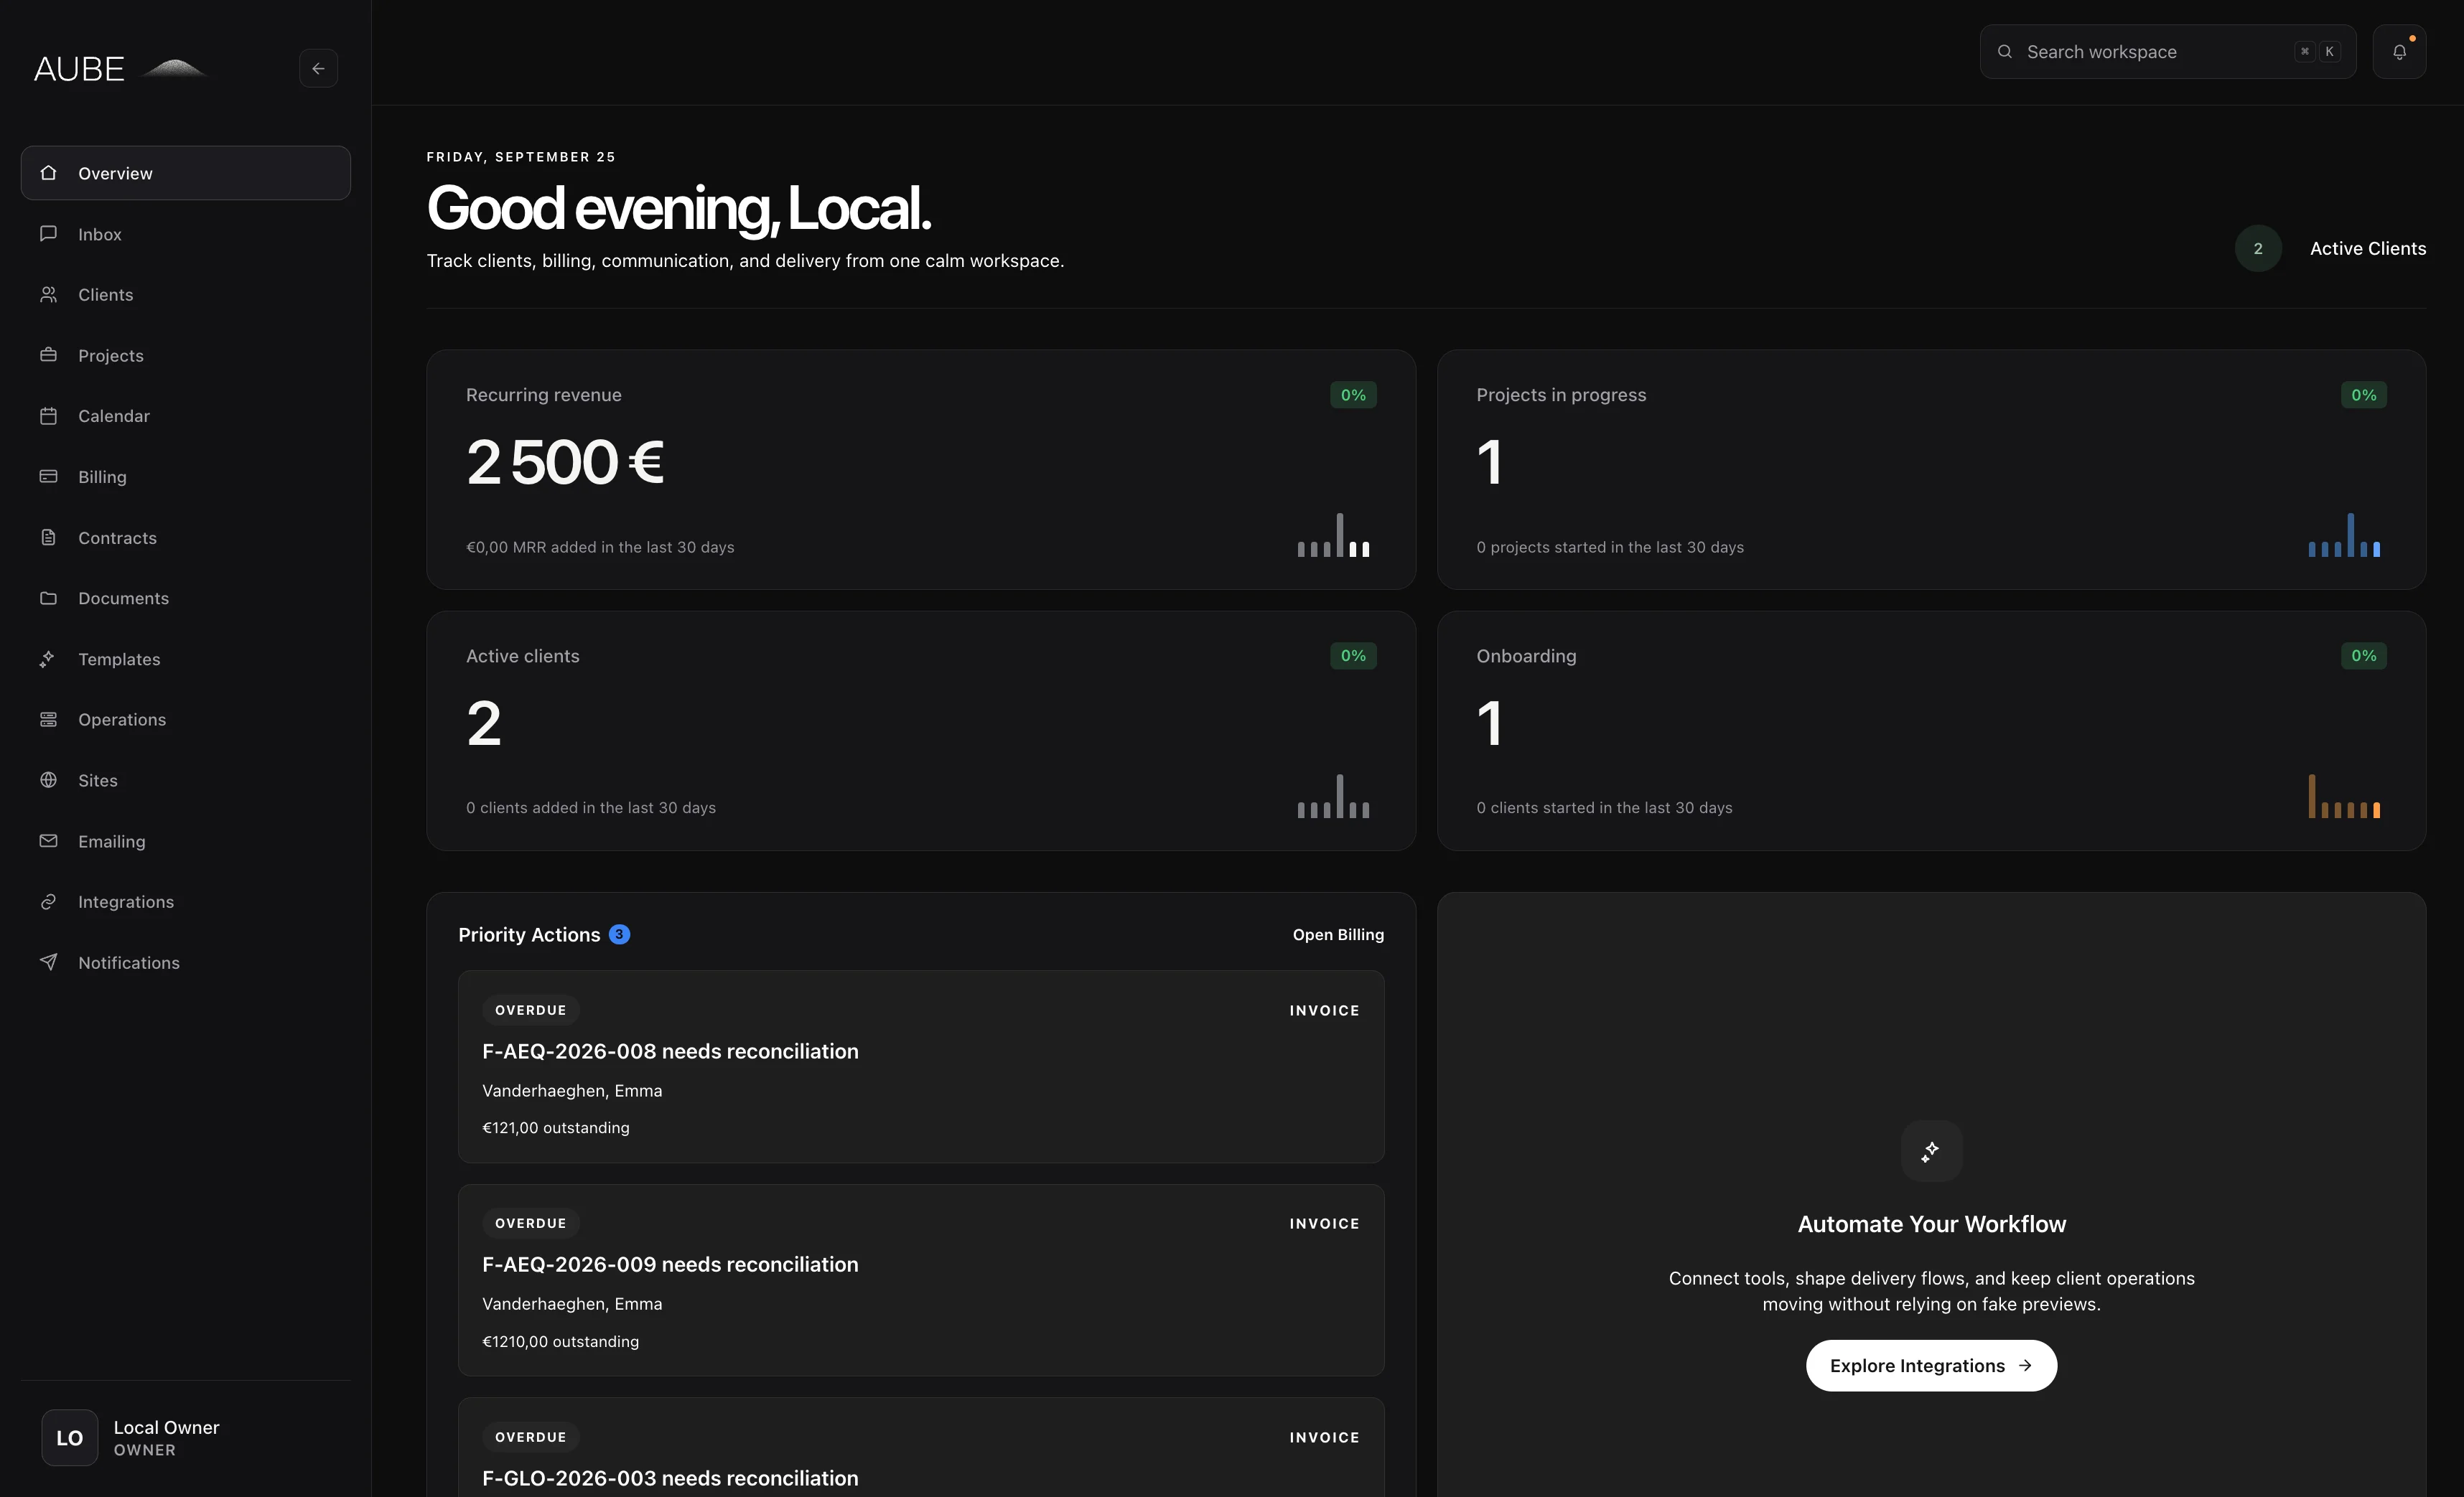Click the Priority Actions heading
The image size is (2464, 1497).
(x=529, y=934)
